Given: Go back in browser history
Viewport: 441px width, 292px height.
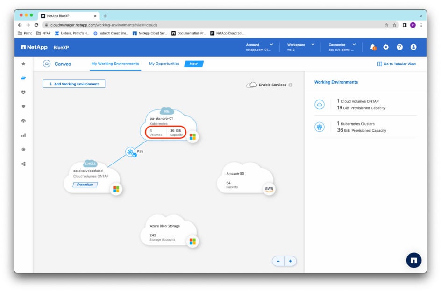Looking at the screenshot, I should pos(20,25).
